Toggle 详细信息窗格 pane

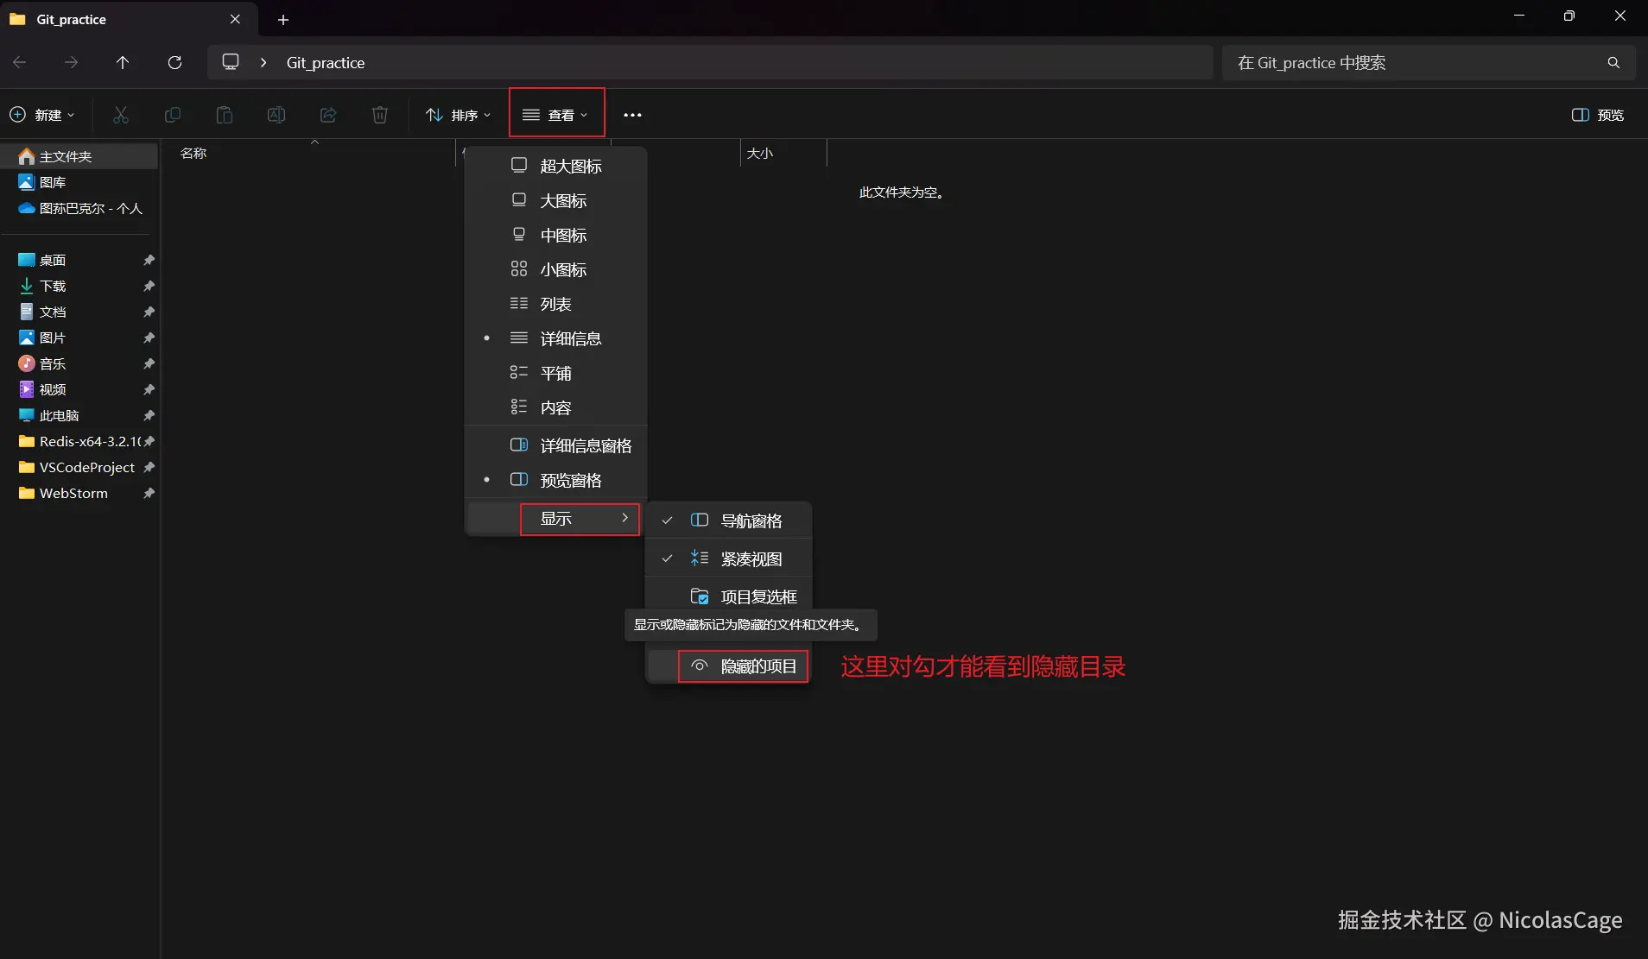(x=556, y=445)
